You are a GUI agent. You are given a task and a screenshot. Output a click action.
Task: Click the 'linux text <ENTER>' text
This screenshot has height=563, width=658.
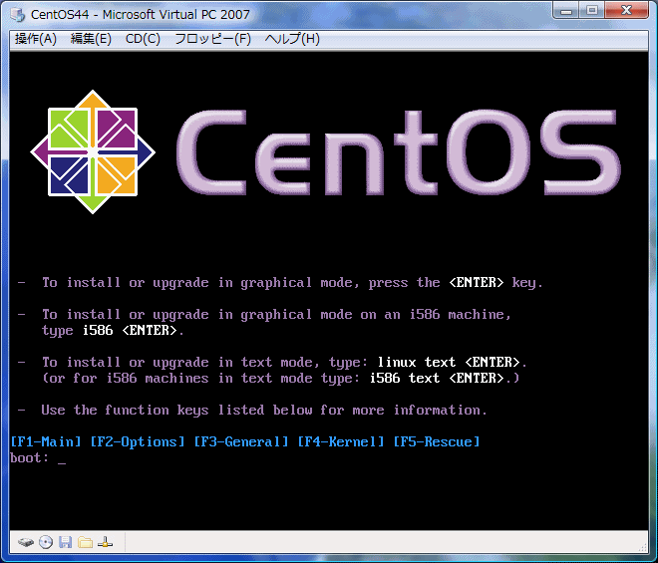click(x=449, y=362)
